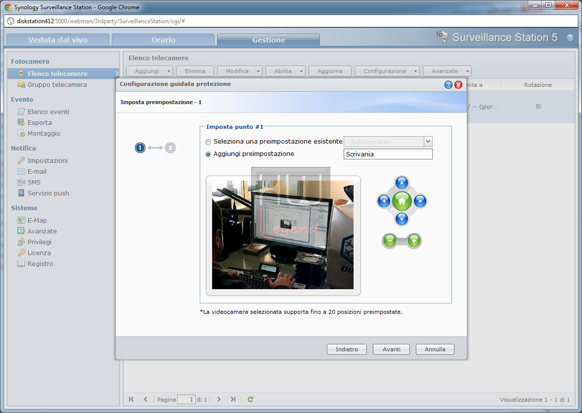Screen dimensions: 582x413
Task: Click the Pagina number input field
Action: click(x=186, y=399)
